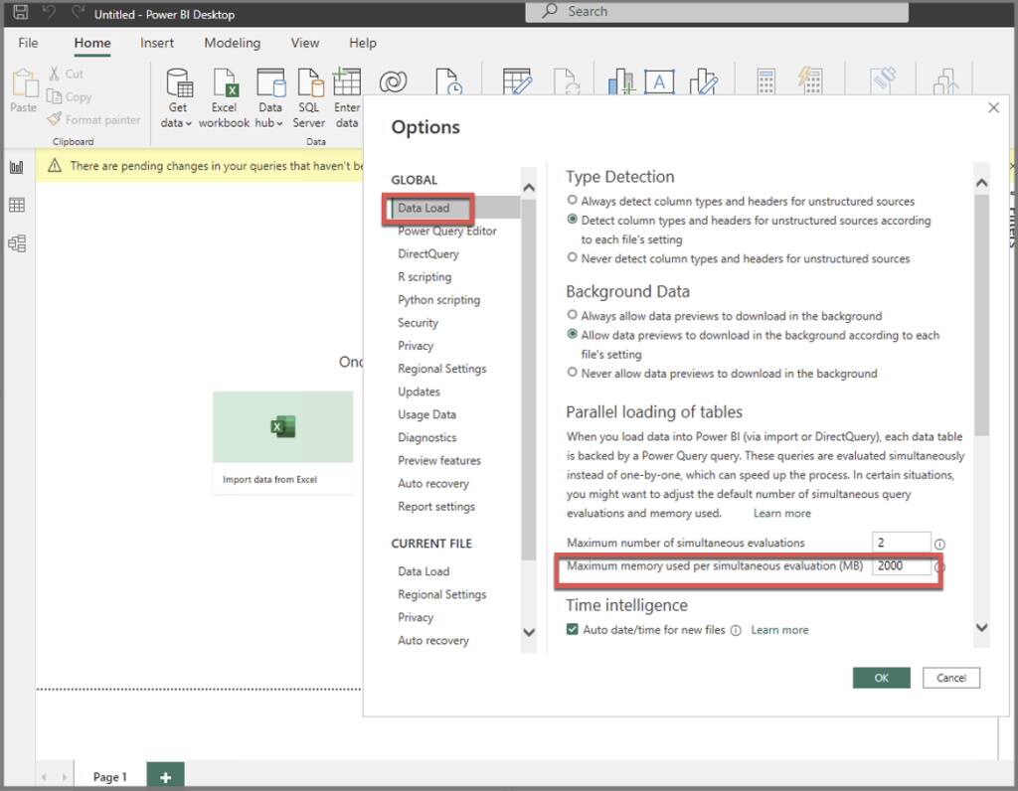1018x791 pixels.
Task: Return to Report view
Action: pos(16,165)
